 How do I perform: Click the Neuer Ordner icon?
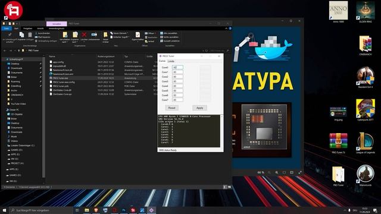(x=105, y=37)
